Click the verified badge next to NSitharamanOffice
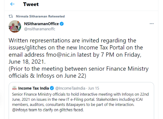The height and width of the screenshot is (119, 163). 62,24
